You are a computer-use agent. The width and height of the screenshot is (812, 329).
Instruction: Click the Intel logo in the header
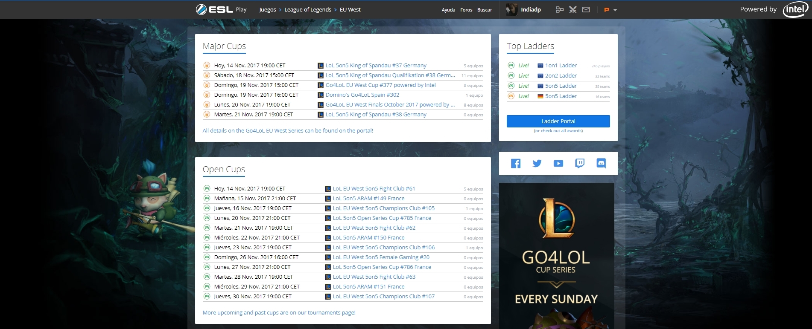click(795, 9)
